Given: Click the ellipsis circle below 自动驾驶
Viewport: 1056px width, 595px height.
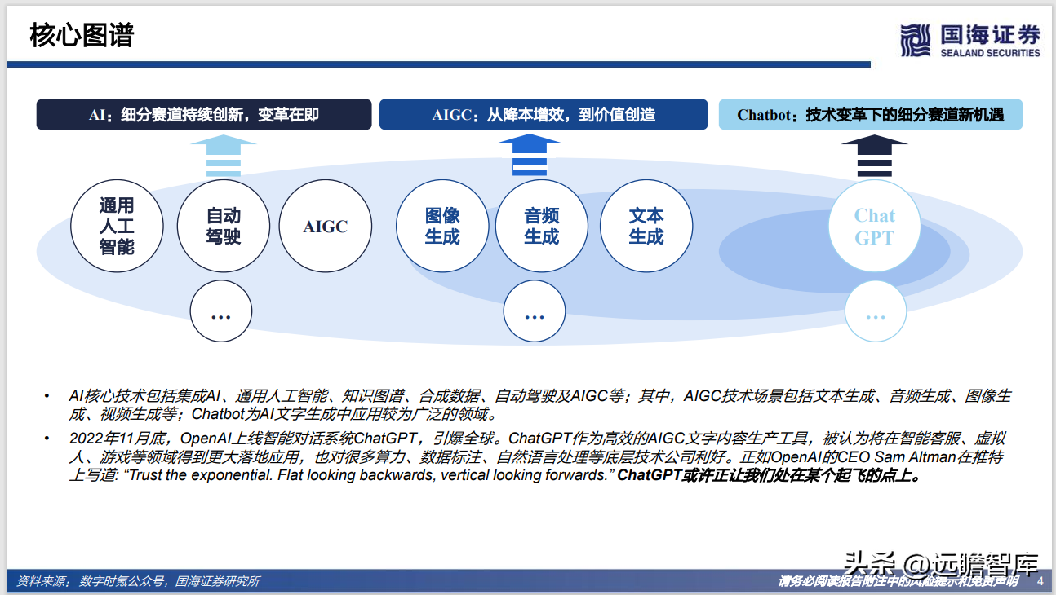Looking at the screenshot, I should tap(221, 311).
